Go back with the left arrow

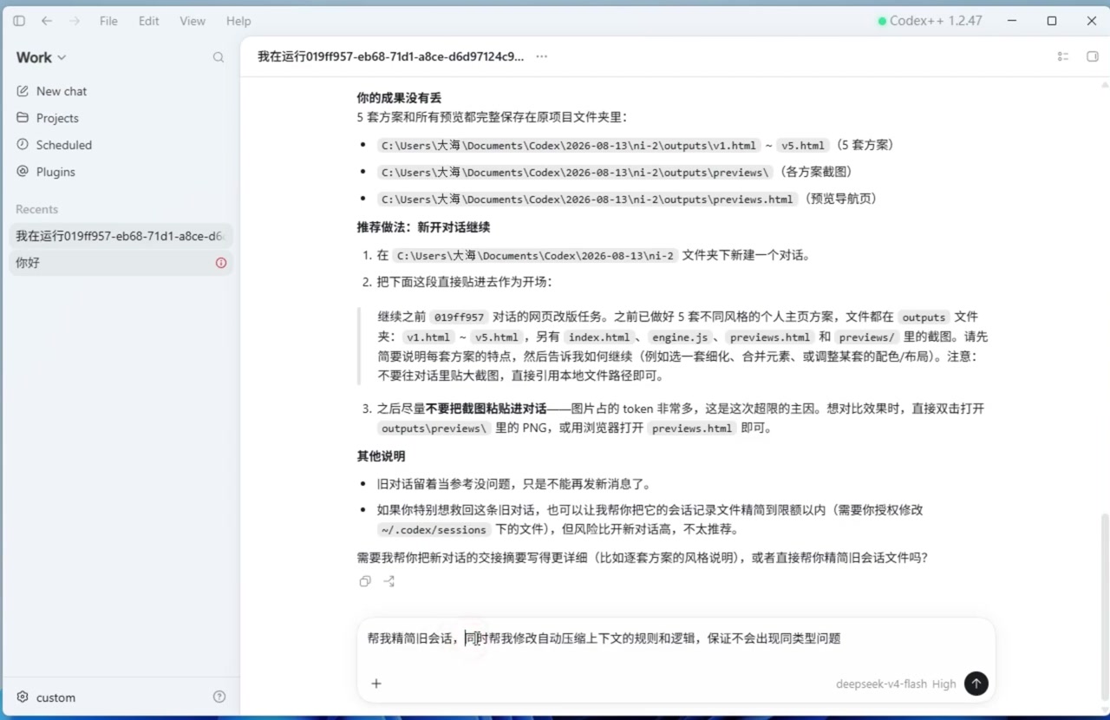click(x=47, y=21)
